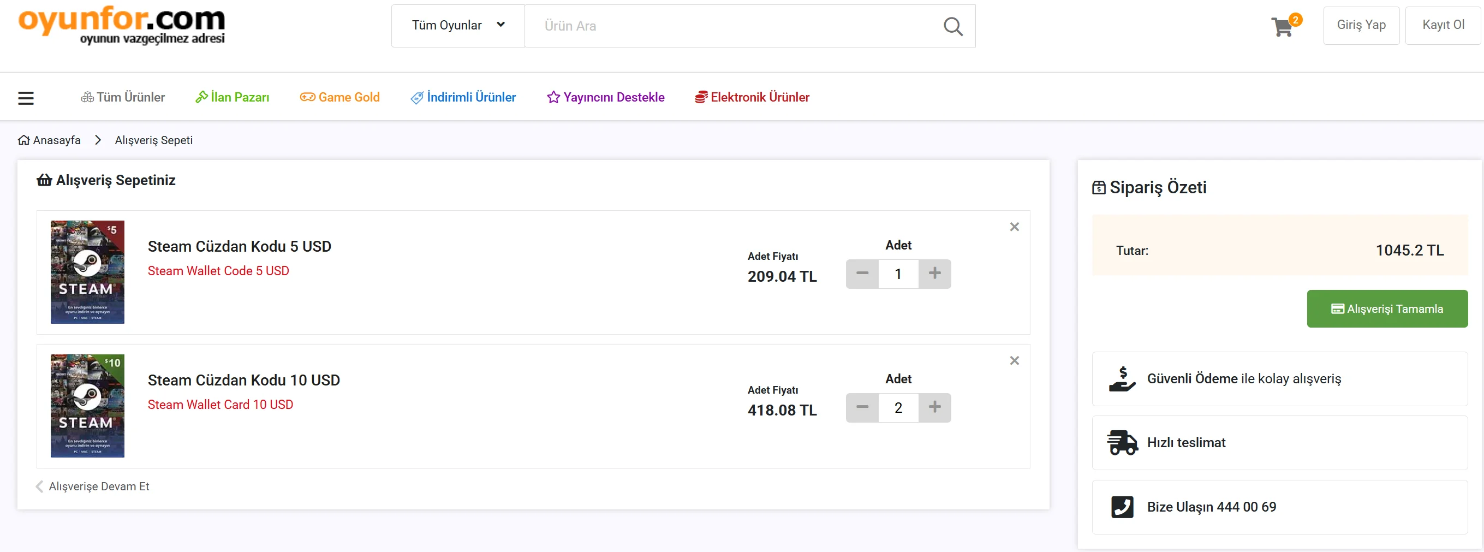This screenshot has width=1484, height=552.
Task: Go to İndirimli Ürünler section
Action: coord(463,97)
